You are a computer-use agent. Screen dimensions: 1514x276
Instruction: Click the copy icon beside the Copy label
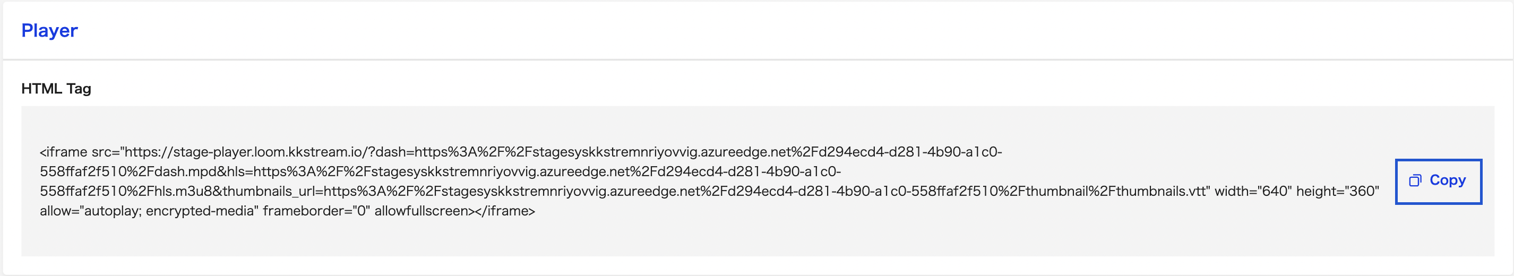point(1415,181)
